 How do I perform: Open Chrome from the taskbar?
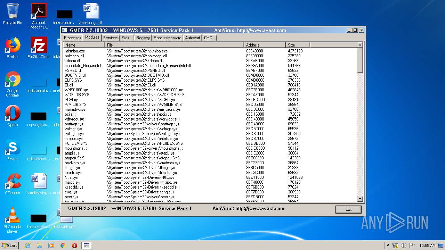(x=63, y=245)
